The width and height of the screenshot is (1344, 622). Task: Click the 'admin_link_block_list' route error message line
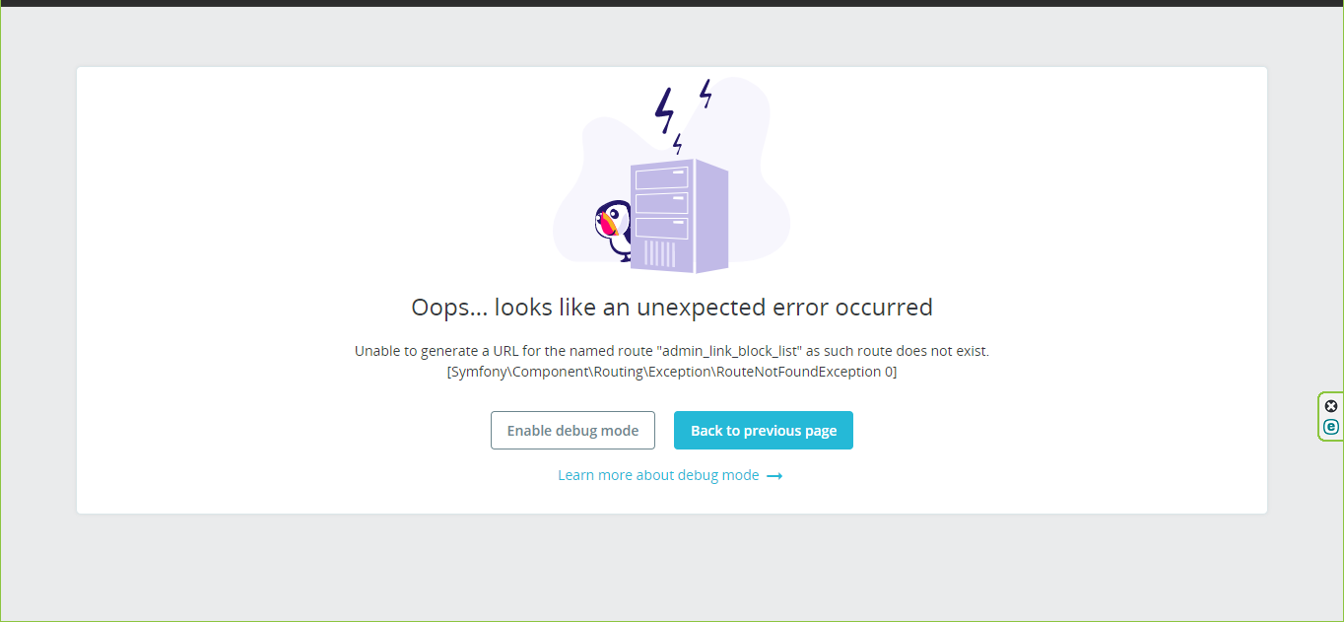click(672, 351)
